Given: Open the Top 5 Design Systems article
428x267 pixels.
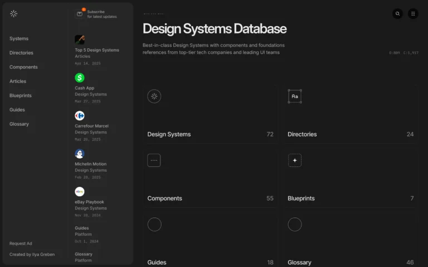Looking at the screenshot, I should (x=97, y=50).
